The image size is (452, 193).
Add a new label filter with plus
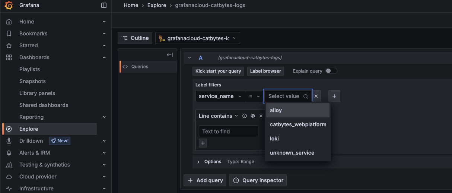(x=334, y=96)
